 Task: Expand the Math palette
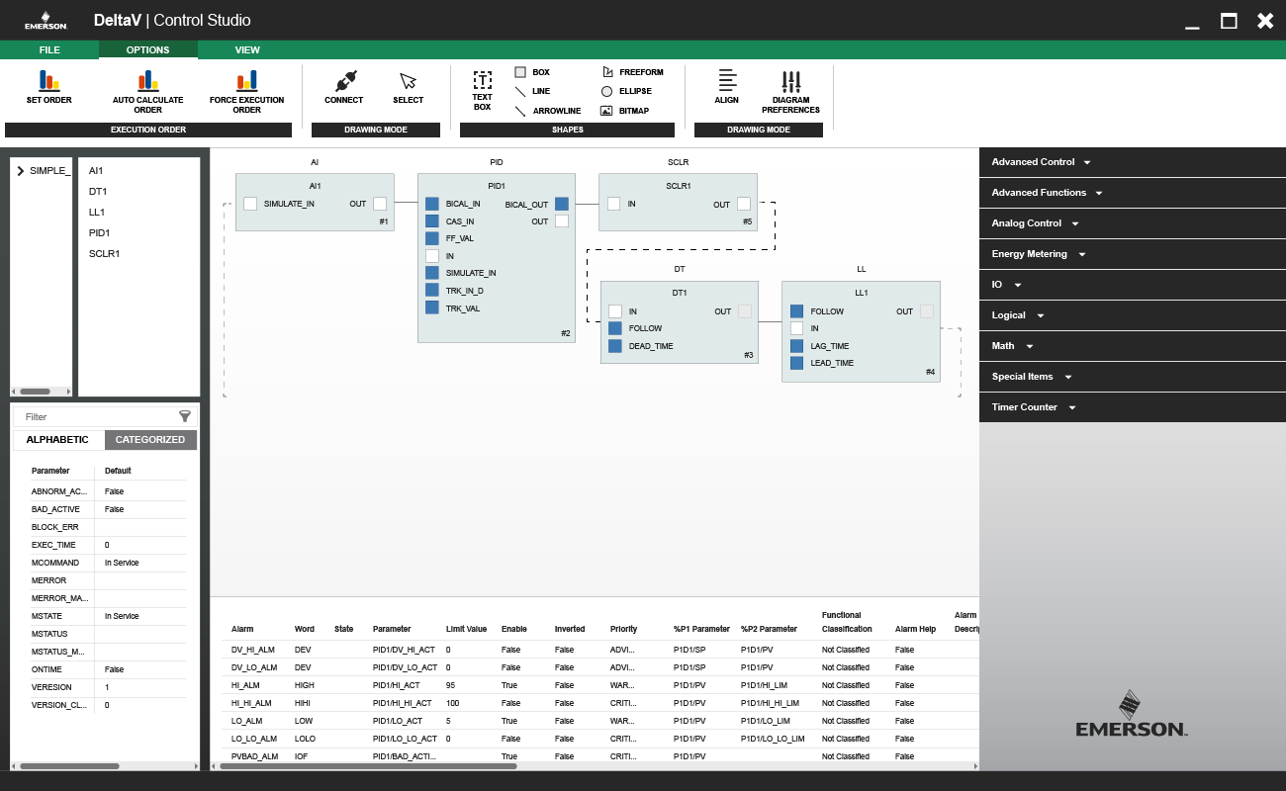[x=1133, y=346]
